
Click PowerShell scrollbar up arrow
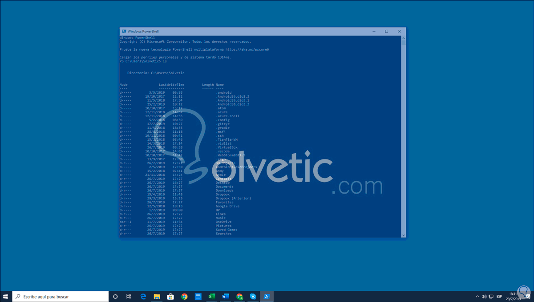click(x=404, y=38)
